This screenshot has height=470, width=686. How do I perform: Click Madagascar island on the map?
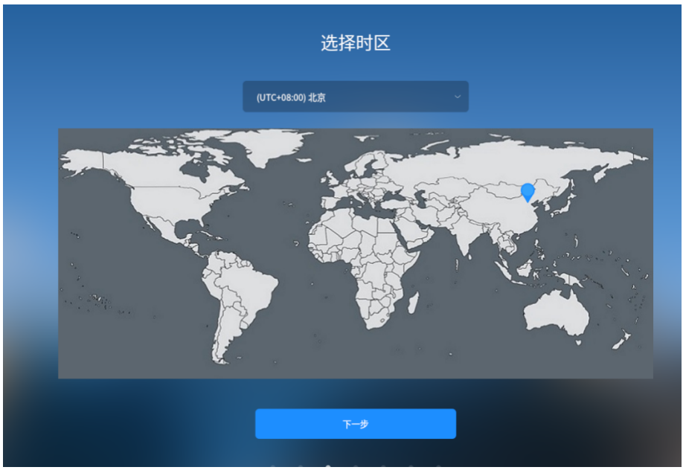(x=413, y=303)
